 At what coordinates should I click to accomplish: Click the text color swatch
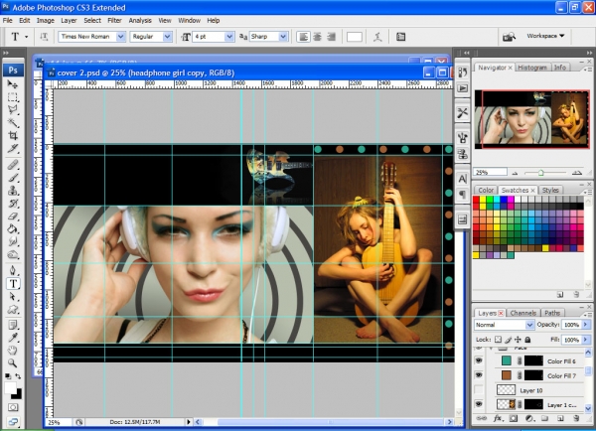point(354,37)
